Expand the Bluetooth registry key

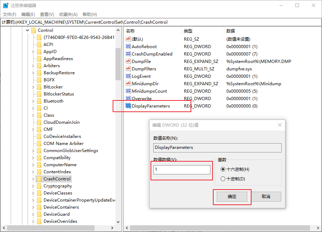[33, 101]
